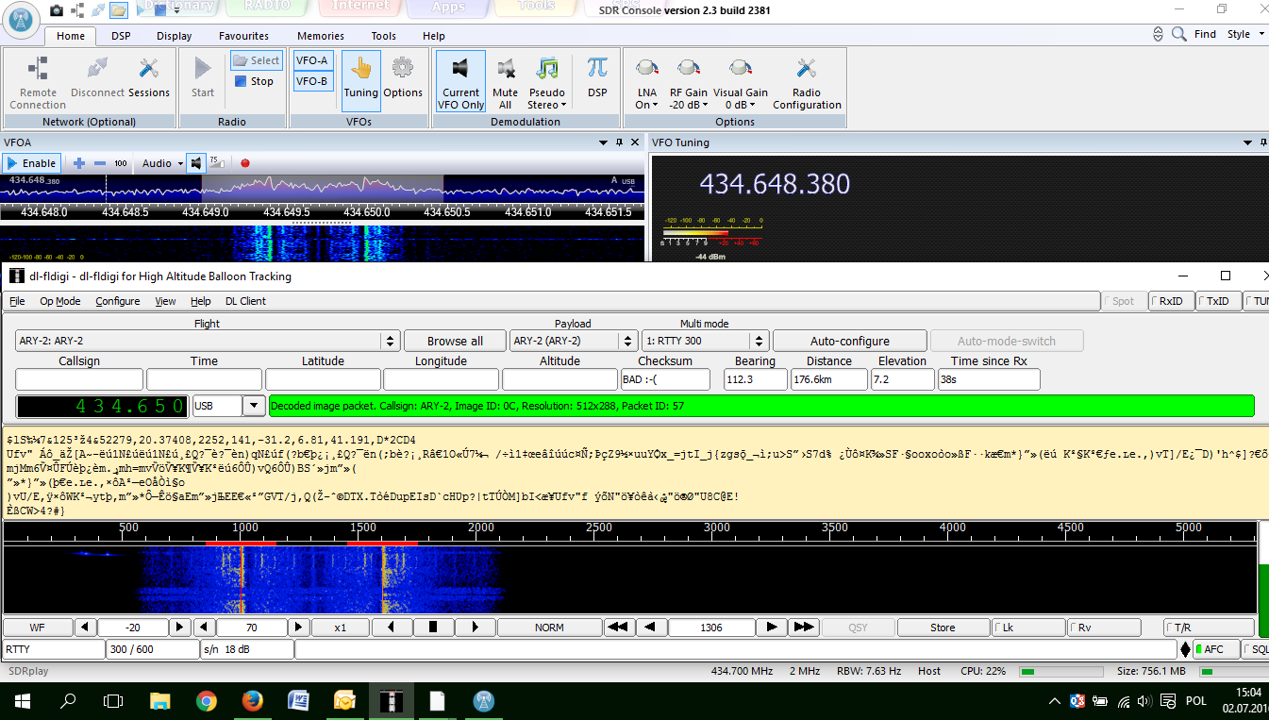Open the DSP pi icon
Image resolution: width=1269 pixels, height=720 pixels.
596,69
